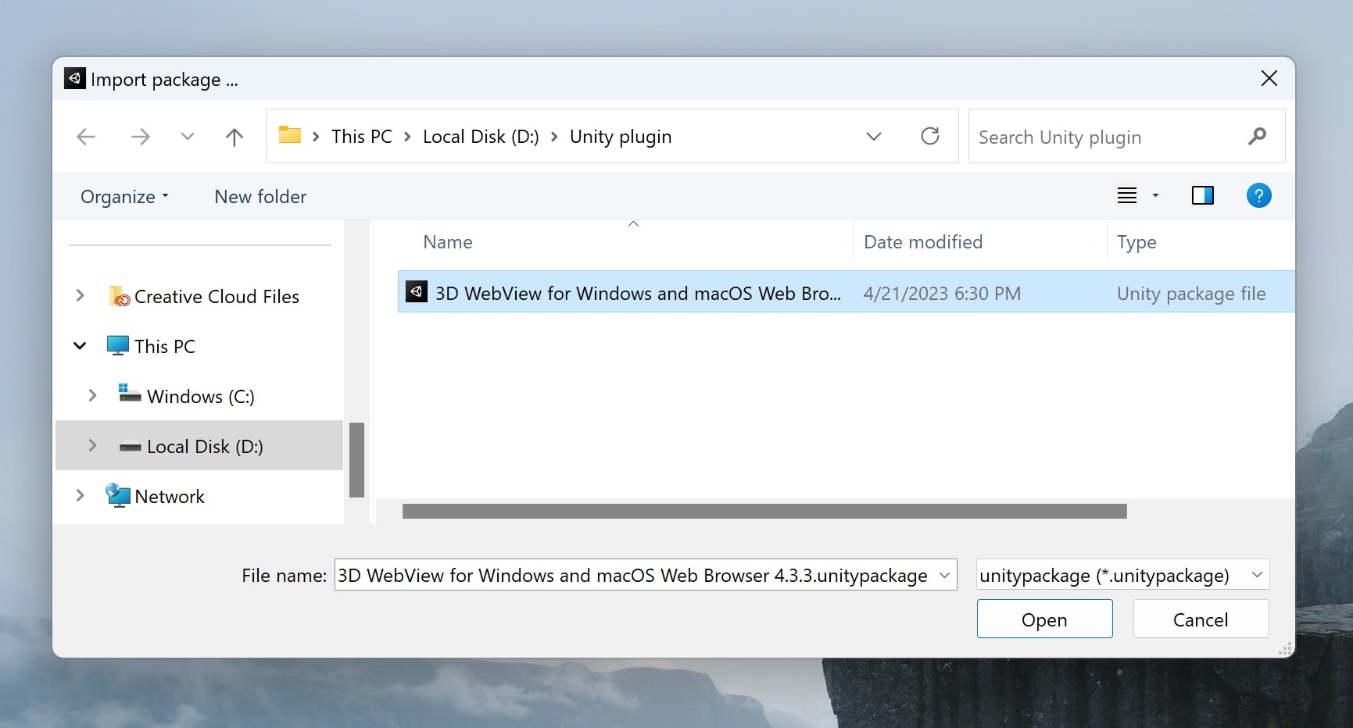This screenshot has width=1353, height=728.
Task: Click the Open button
Action: pyautogui.click(x=1044, y=619)
